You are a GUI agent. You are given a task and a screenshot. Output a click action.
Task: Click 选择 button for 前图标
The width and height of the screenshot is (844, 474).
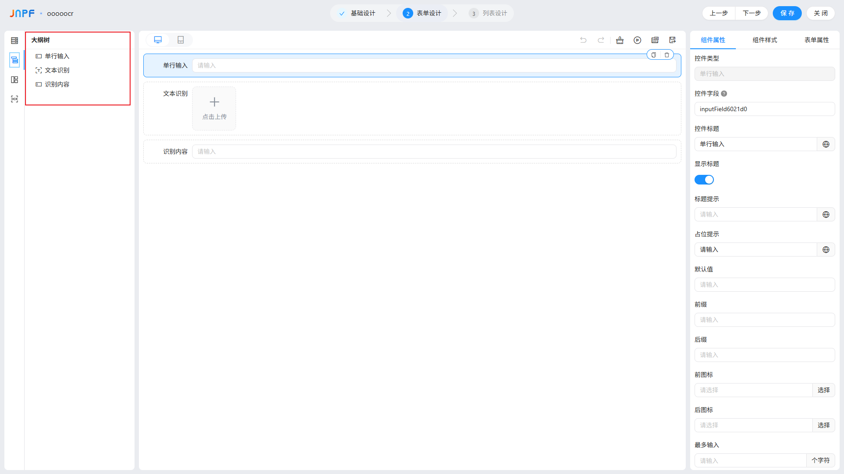(823, 390)
